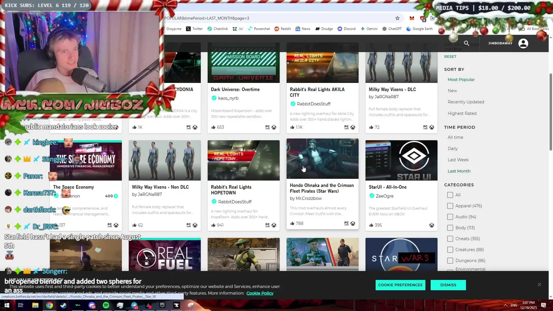This screenshot has height=311, width=553.
Task: Bookmark this page with the star icon
Action: (397, 18)
